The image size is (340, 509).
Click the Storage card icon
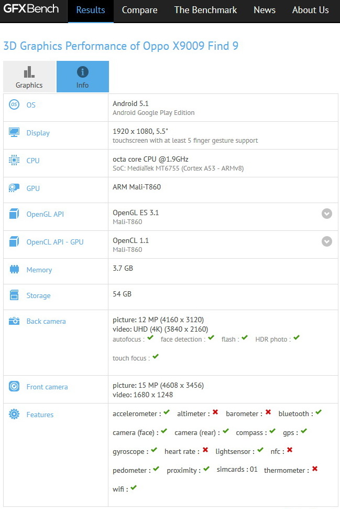(14, 295)
